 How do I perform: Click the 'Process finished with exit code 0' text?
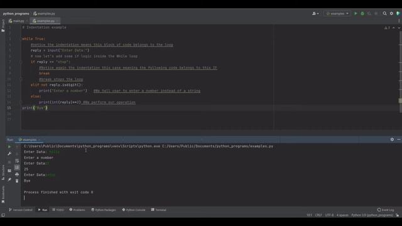[x=58, y=192]
